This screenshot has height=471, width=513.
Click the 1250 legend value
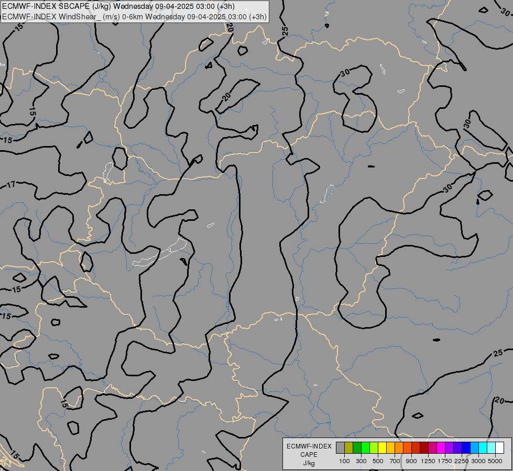[428, 461]
